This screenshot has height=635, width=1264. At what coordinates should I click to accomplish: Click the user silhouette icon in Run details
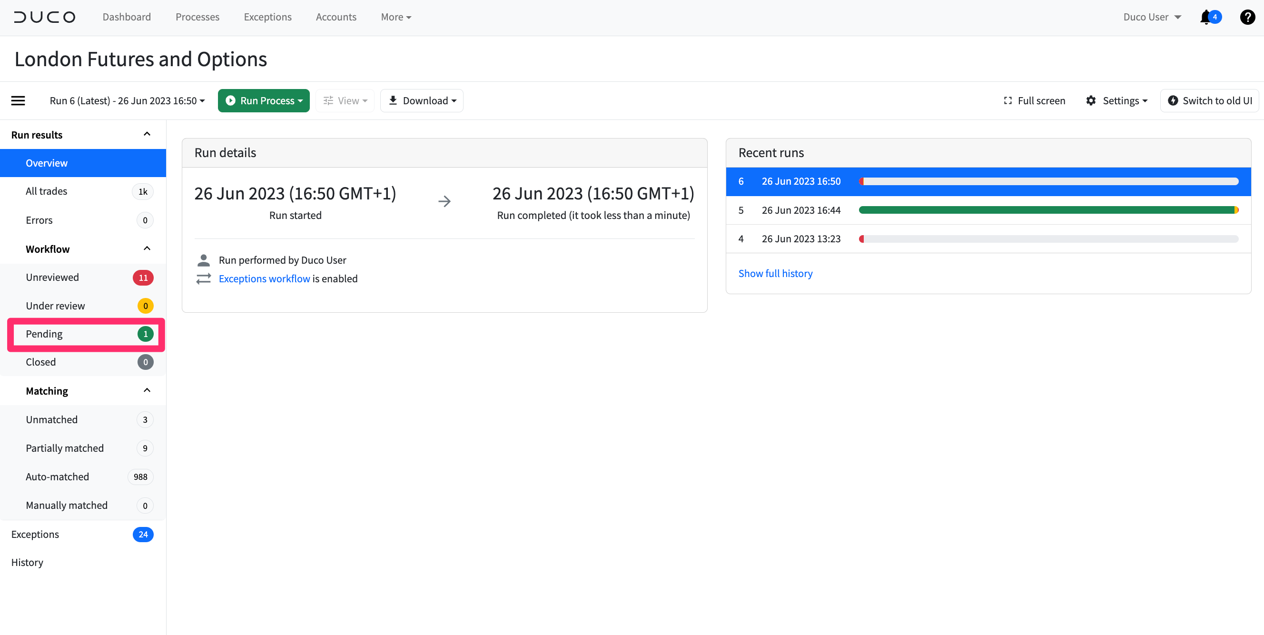coord(204,259)
